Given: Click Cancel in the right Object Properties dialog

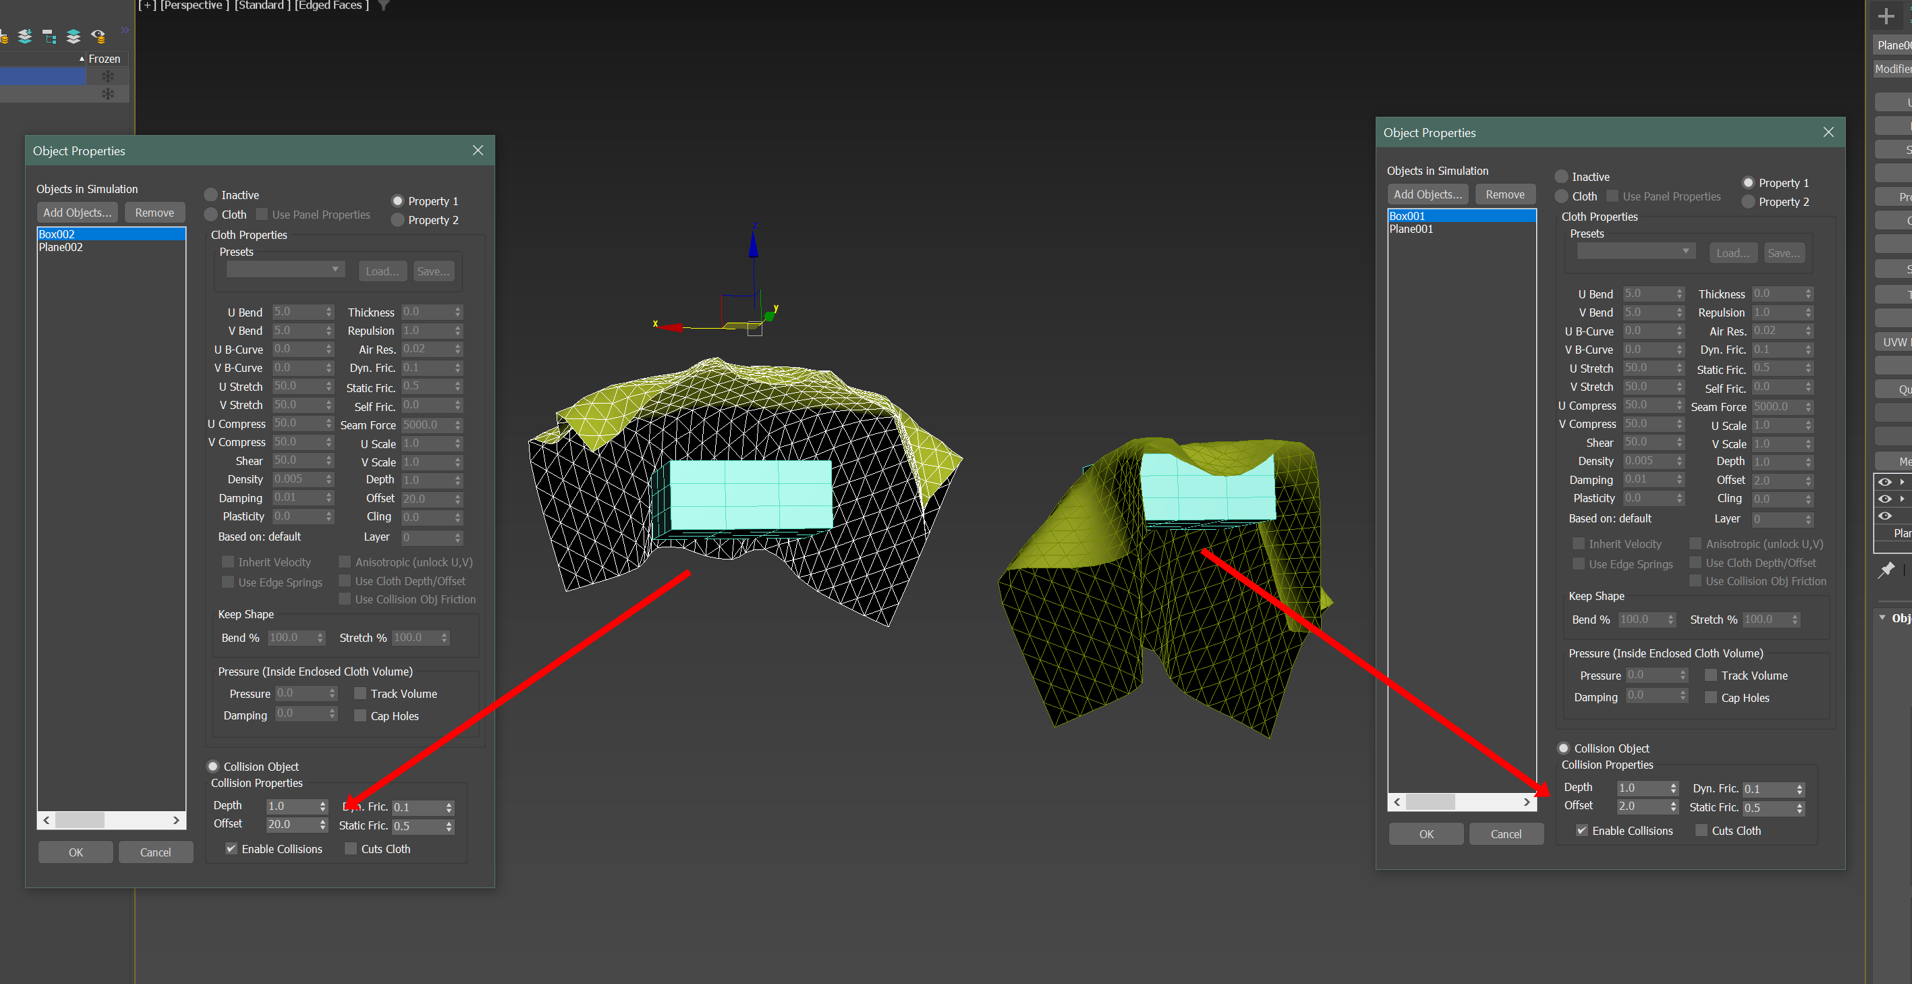Looking at the screenshot, I should [x=1505, y=834].
